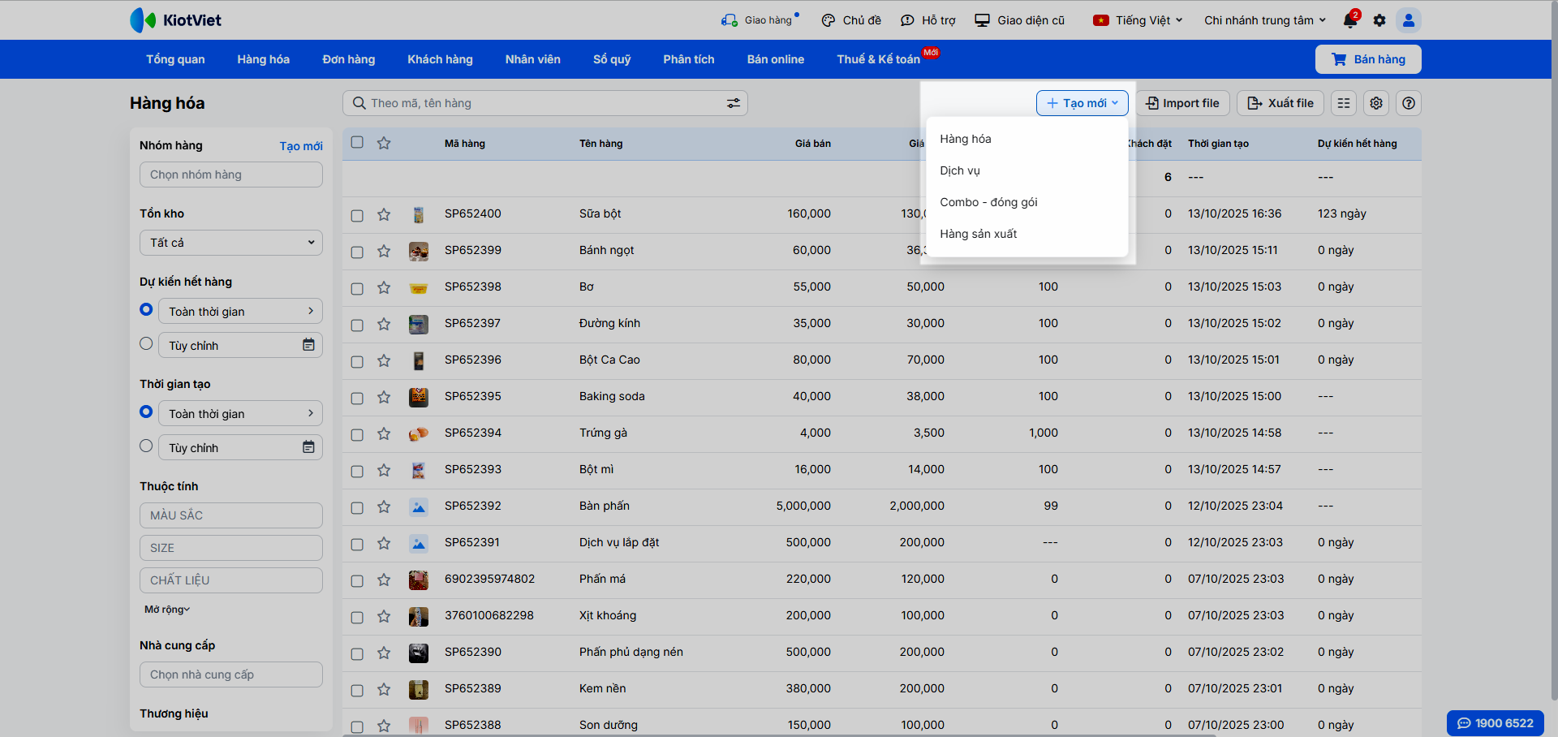Screen dimensions: 1558x737
Task: Collapse the Tạo mới dropdown button
Action: (1082, 103)
